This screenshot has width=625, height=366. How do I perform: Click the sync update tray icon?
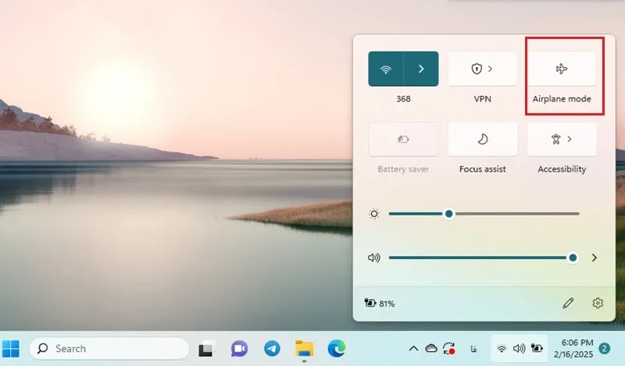click(449, 349)
